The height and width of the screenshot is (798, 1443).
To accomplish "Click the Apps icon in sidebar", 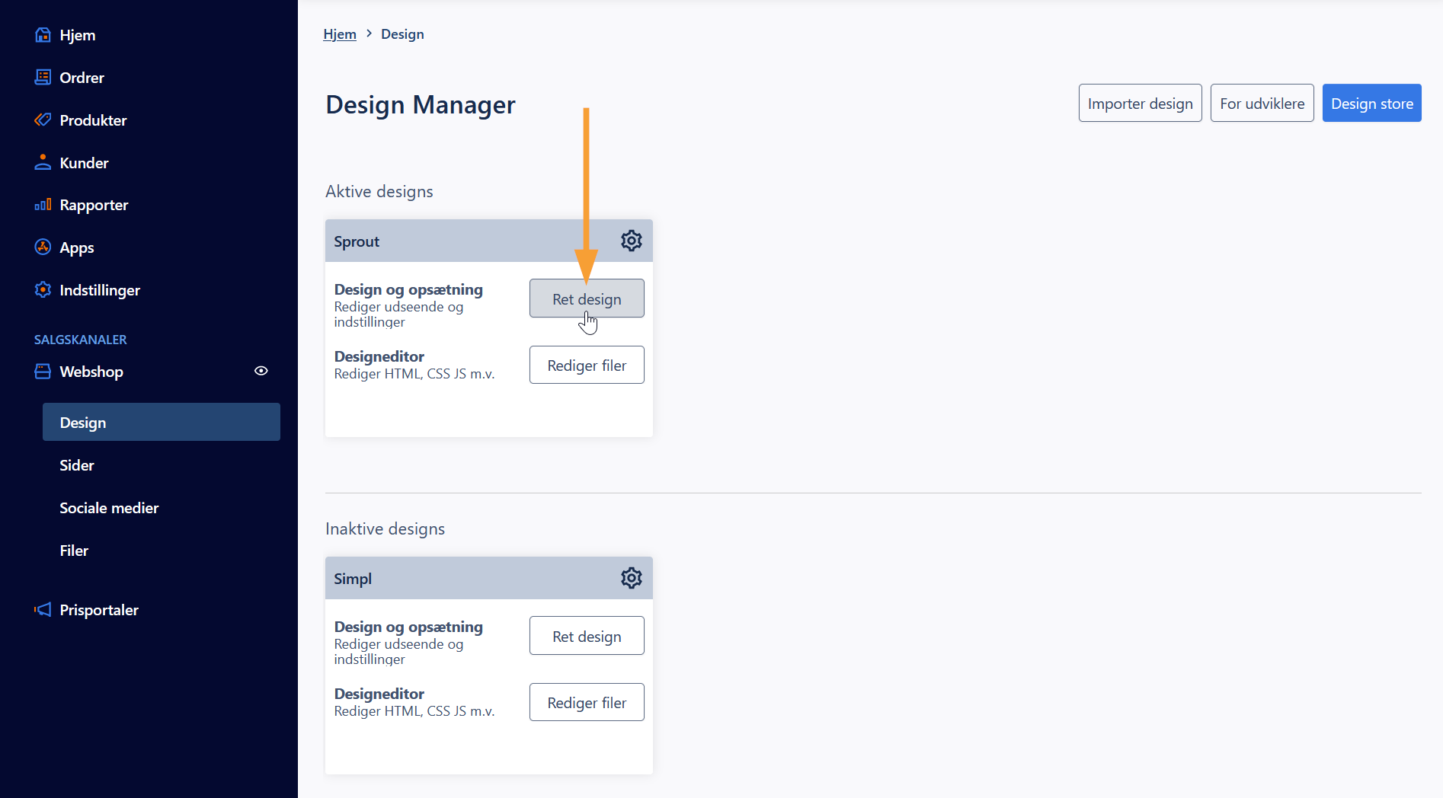I will [43, 247].
